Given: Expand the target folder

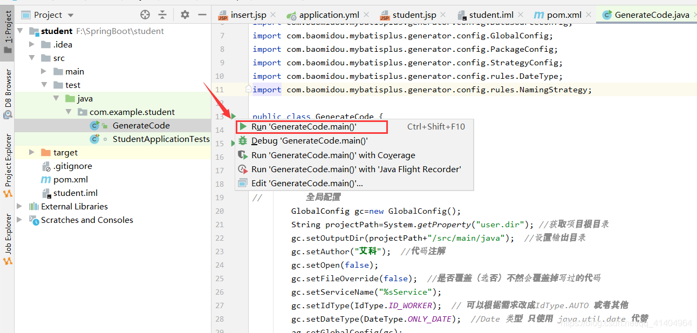Looking at the screenshot, I should (x=32, y=152).
